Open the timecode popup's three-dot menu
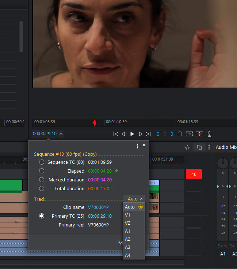This screenshot has width=237, height=269. point(137,146)
